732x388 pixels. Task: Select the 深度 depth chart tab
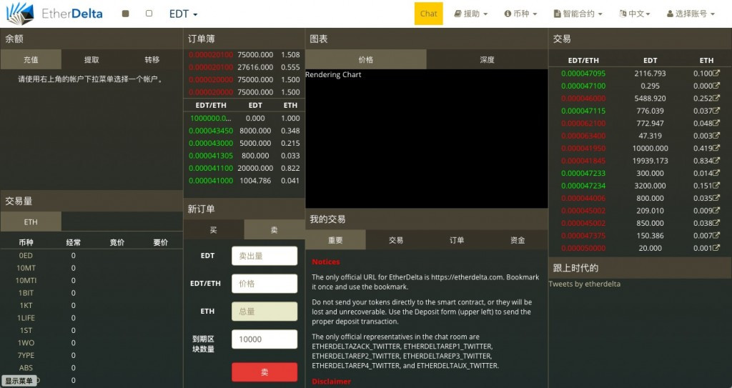coord(487,60)
